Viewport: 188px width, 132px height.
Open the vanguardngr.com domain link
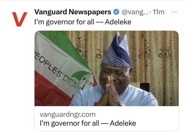click(68, 115)
